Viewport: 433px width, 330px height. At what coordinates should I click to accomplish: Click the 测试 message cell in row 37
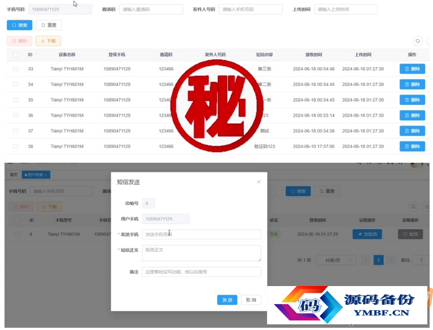[265, 131]
